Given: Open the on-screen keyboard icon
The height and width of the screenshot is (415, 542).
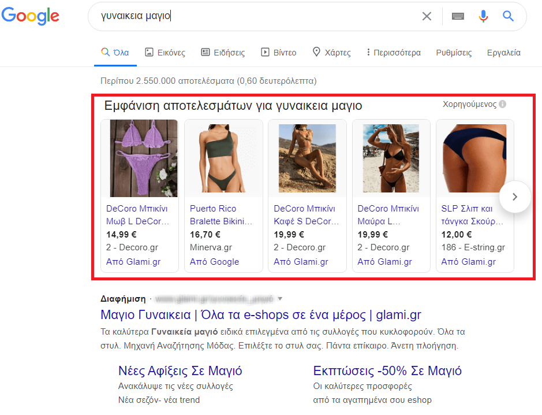Looking at the screenshot, I should point(458,16).
